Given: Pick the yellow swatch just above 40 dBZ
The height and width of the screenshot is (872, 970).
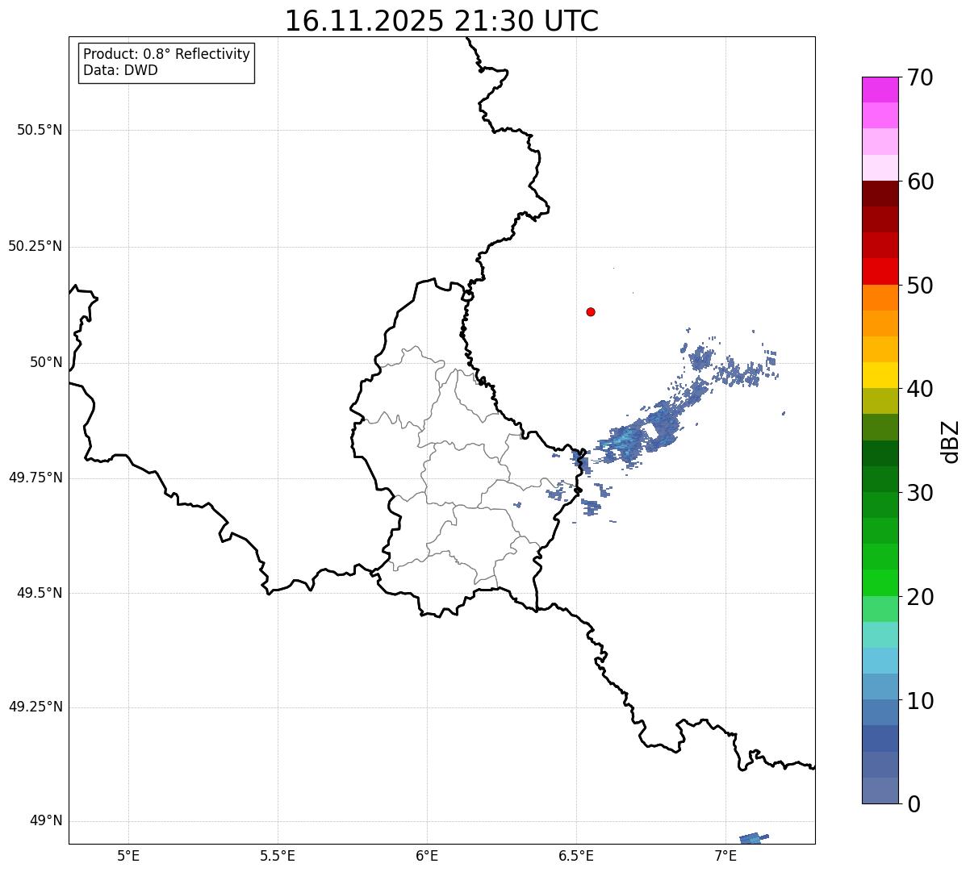Looking at the screenshot, I should click(880, 375).
